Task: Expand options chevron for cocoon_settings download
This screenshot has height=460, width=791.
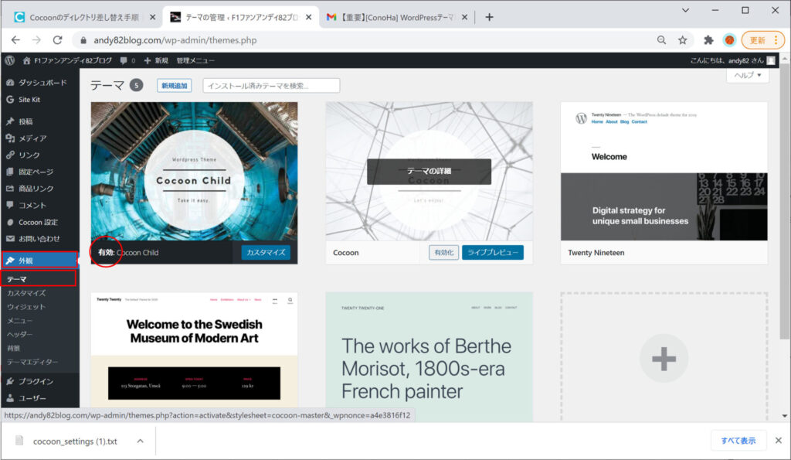Action: pos(141,441)
